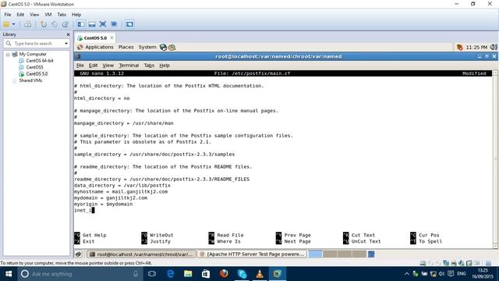Open the GNOME System menu

(147, 47)
